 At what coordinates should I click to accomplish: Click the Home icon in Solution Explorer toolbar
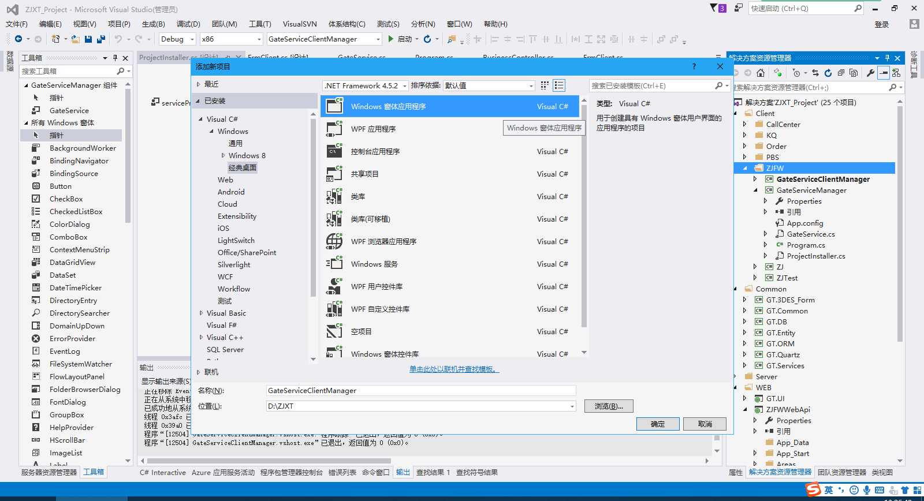pyautogui.click(x=761, y=73)
